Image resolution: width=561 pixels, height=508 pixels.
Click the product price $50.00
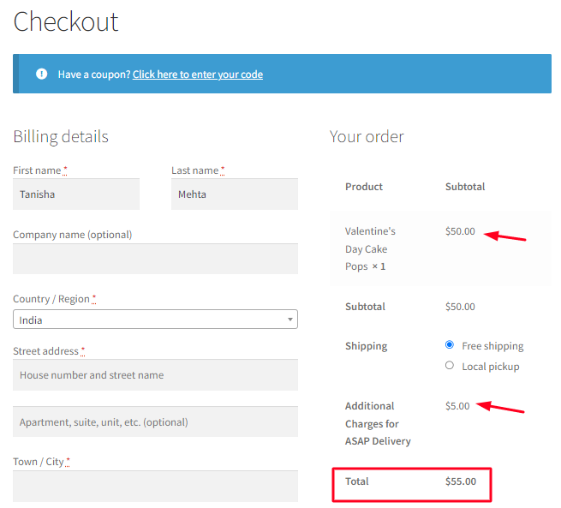click(460, 231)
